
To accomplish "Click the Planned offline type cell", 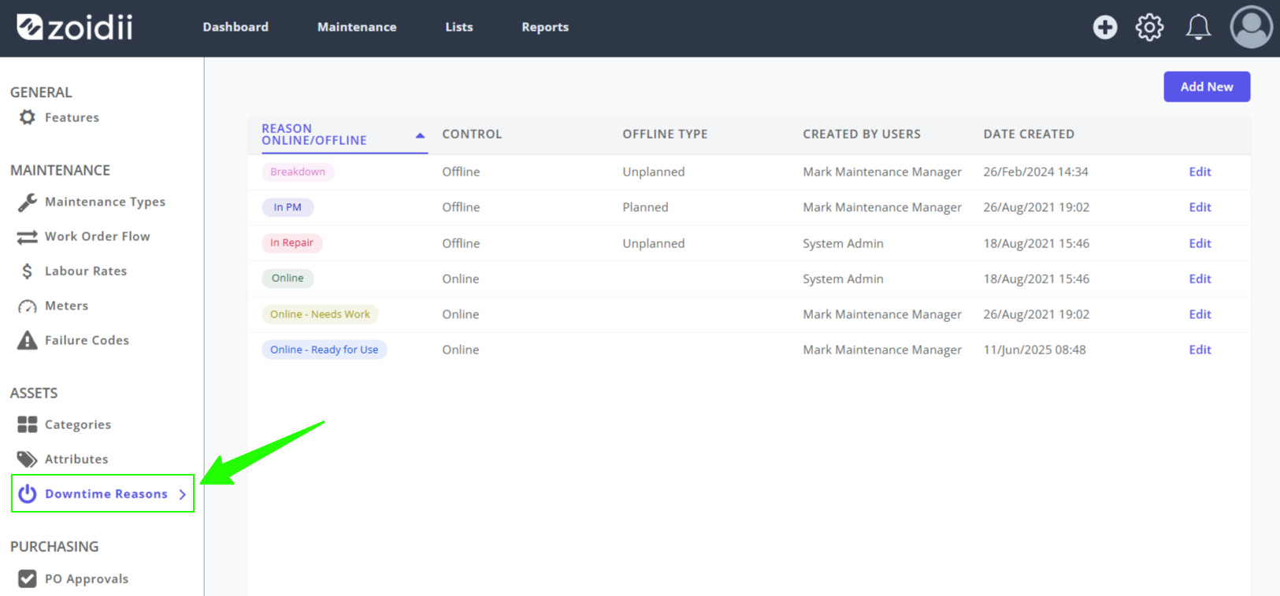I will [x=645, y=207].
